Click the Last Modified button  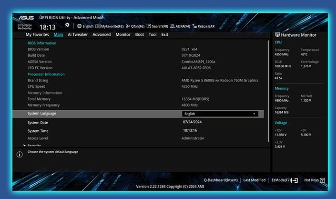tap(254, 180)
